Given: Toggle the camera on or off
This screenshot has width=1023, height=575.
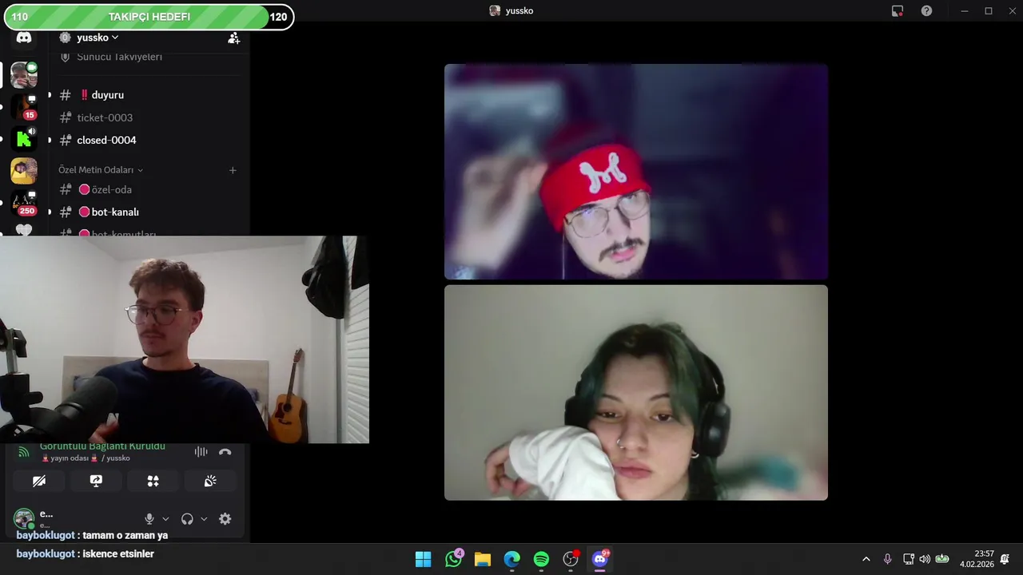Looking at the screenshot, I should pos(39,481).
